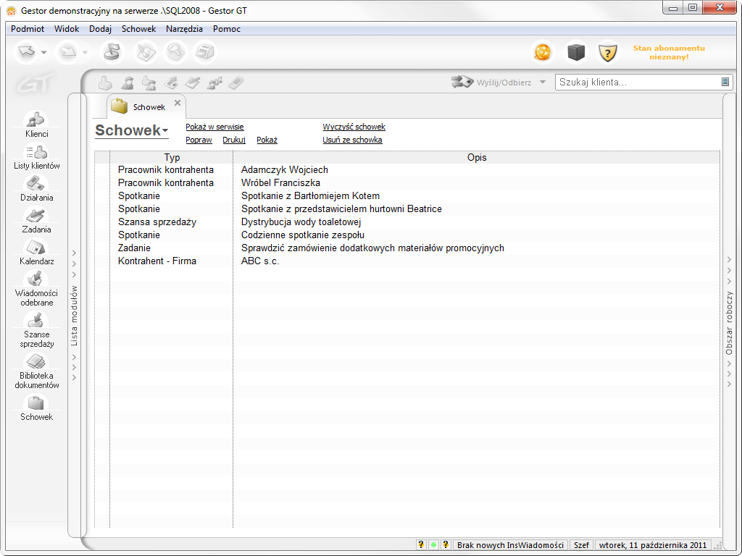Screen dimensions: 742x556
Task: Open the Klienci module in sidebar
Action: tap(36, 124)
